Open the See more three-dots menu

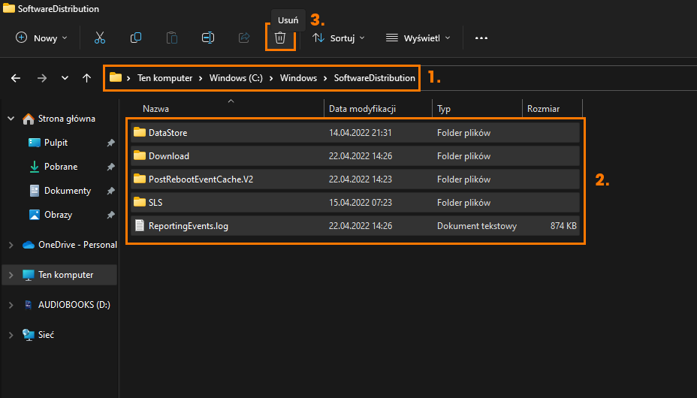(481, 38)
